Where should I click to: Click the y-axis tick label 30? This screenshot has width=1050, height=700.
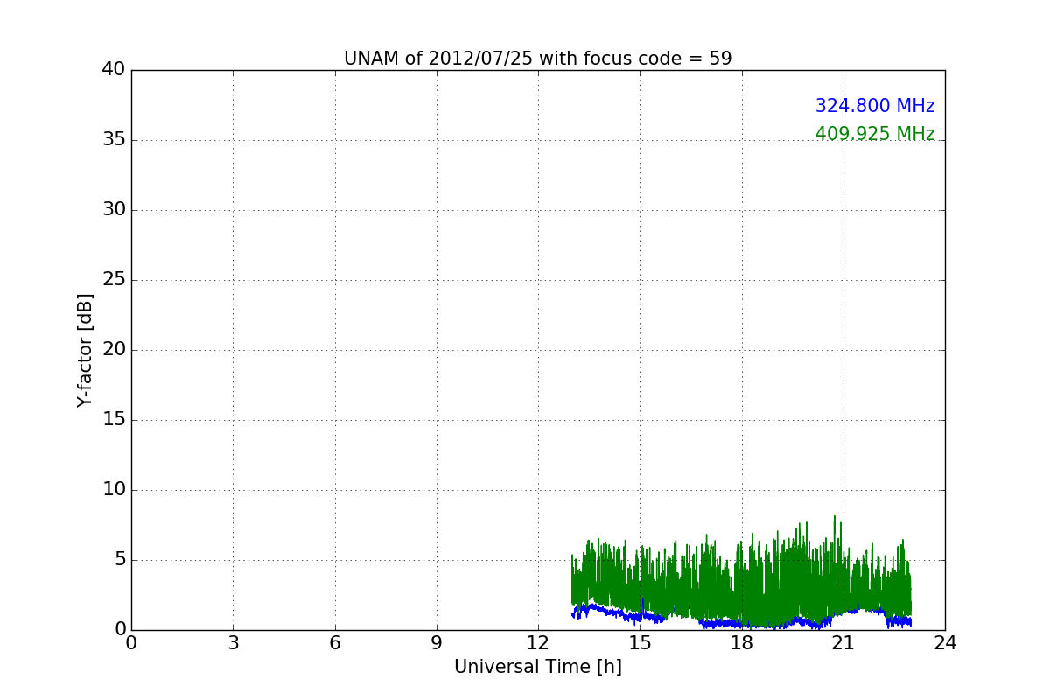[114, 209]
